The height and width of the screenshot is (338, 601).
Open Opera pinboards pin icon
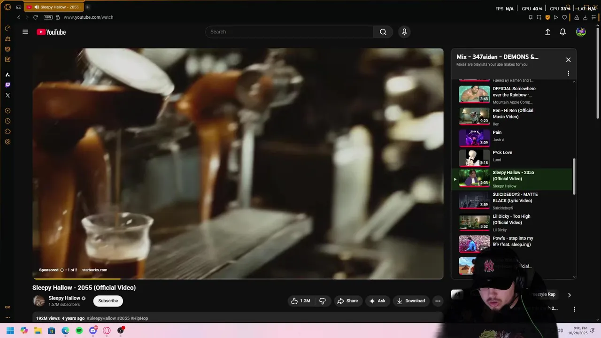tap(531, 17)
